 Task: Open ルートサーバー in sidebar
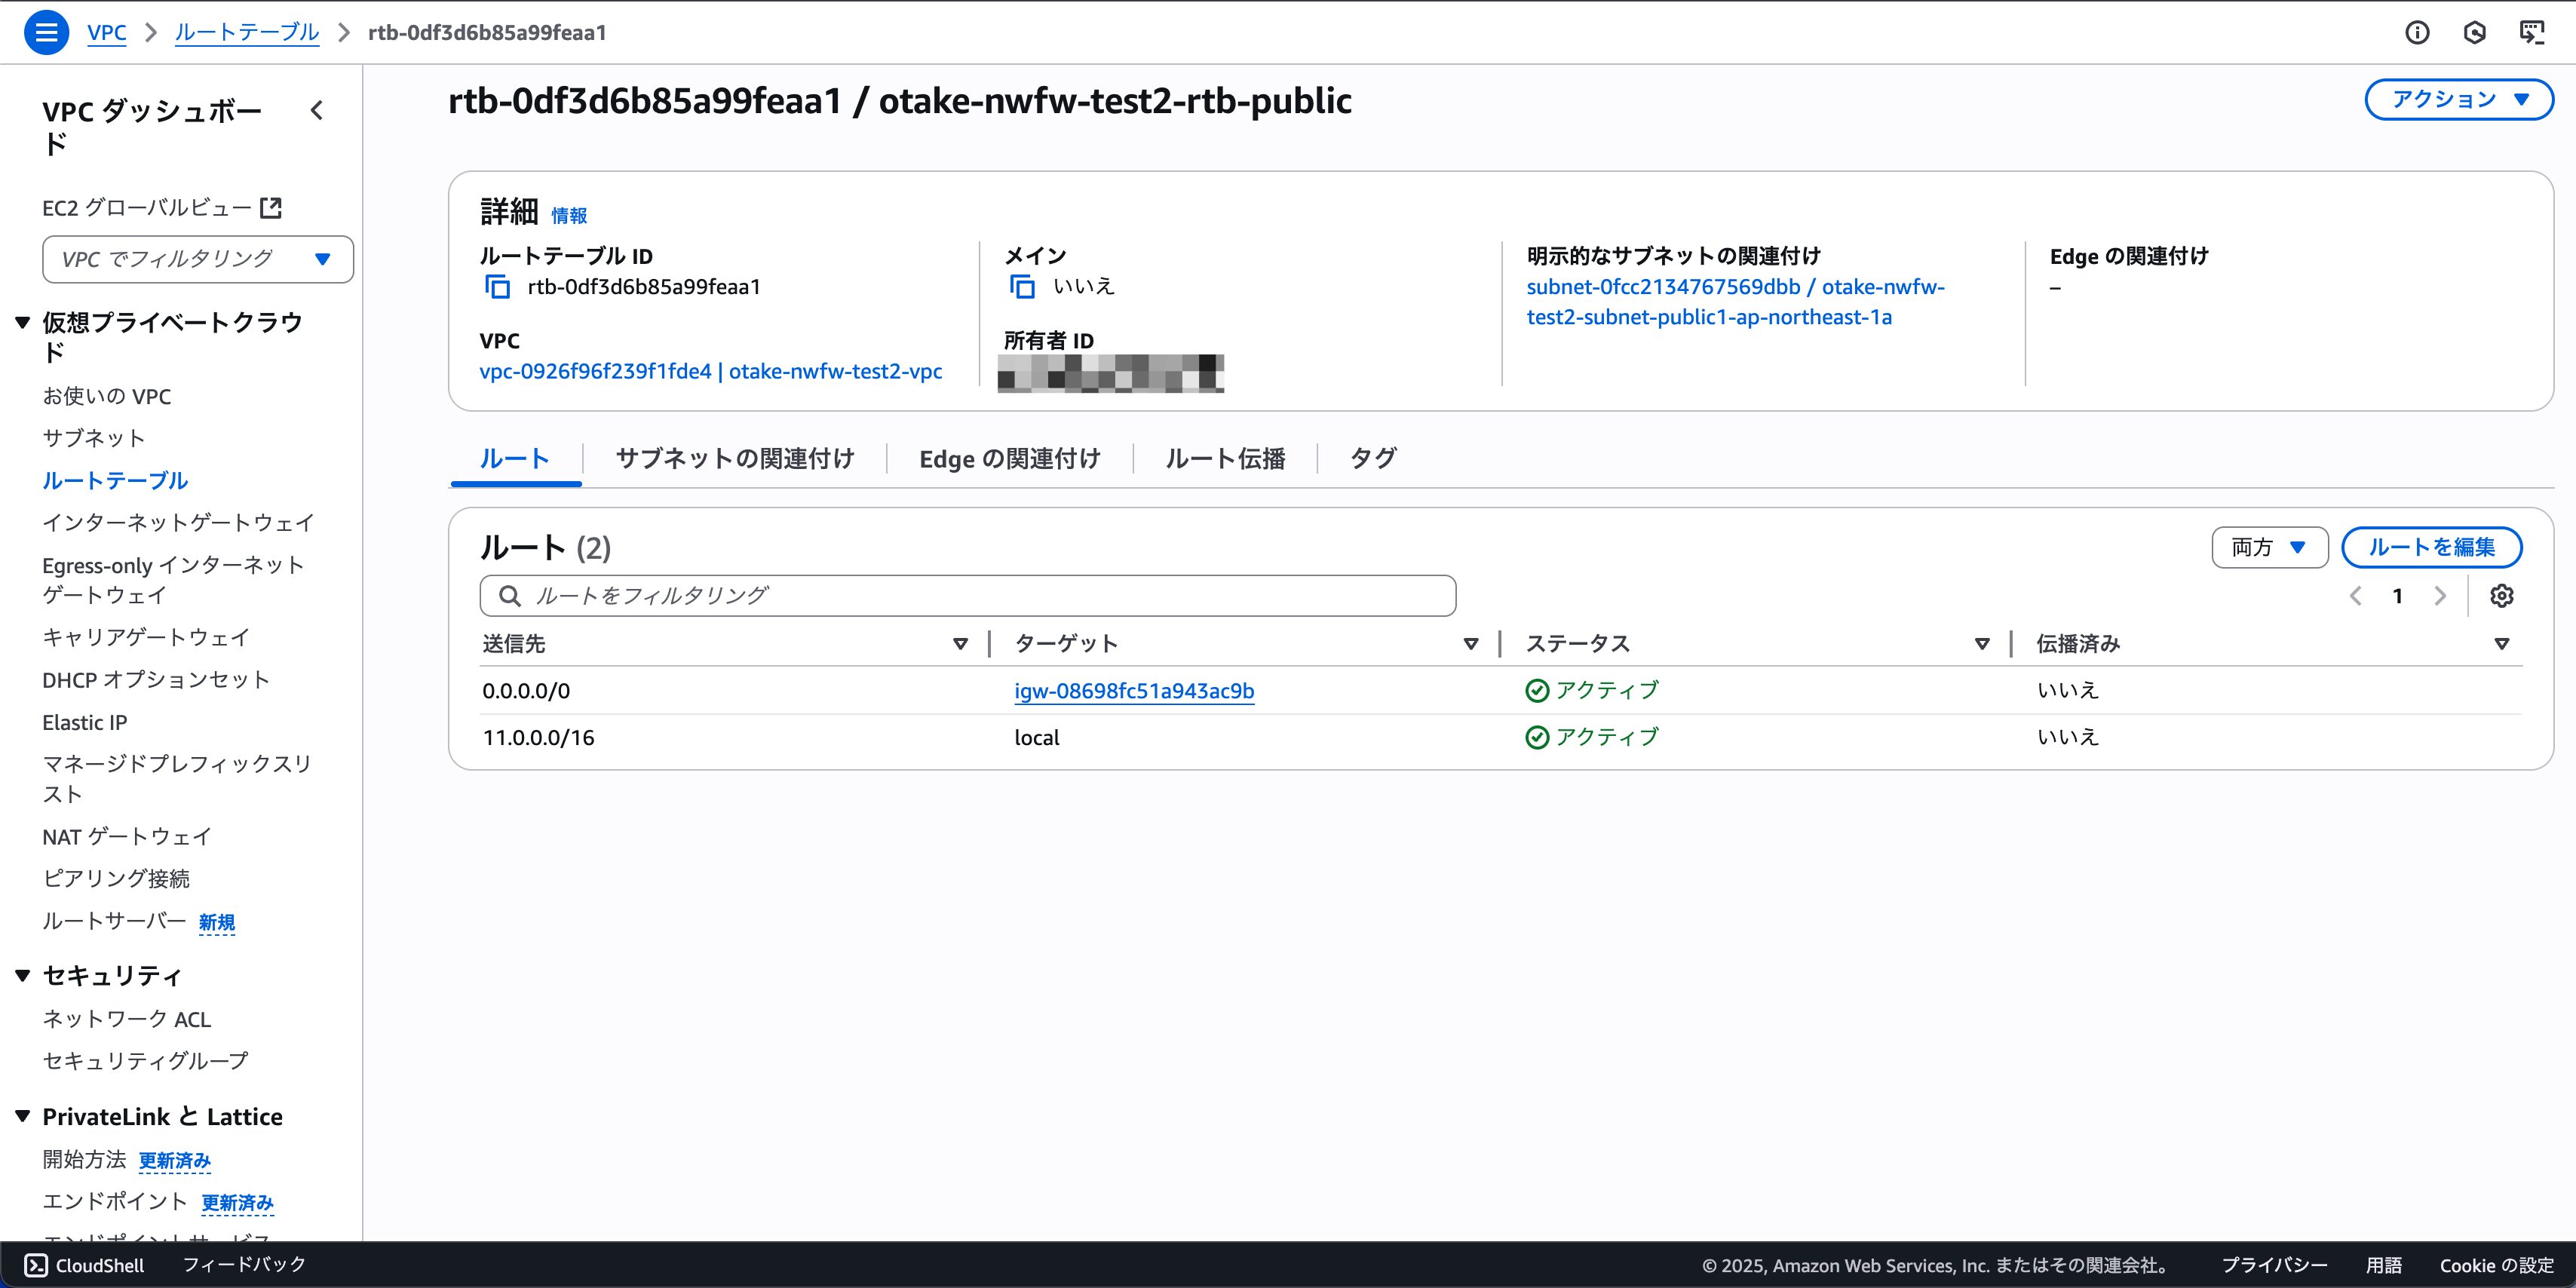114,921
